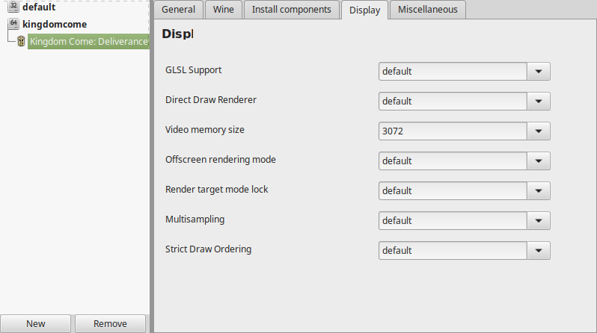Click the Remove button

(x=110, y=323)
